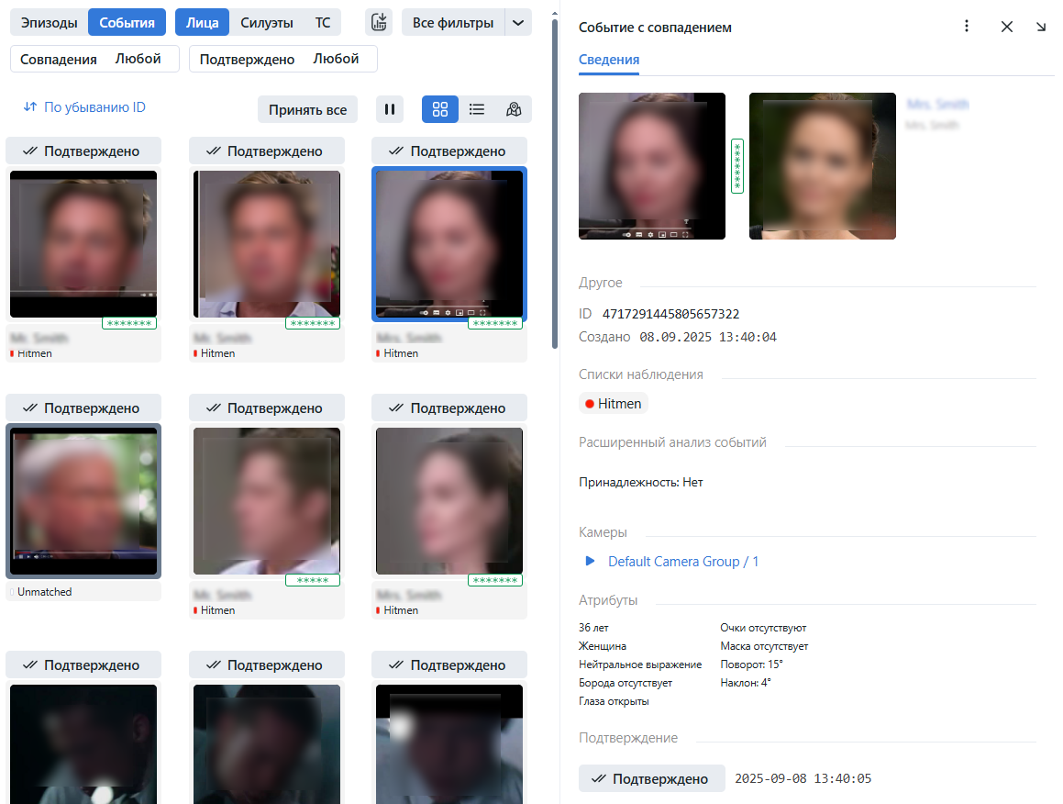Click the Принять все button

click(307, 109)
